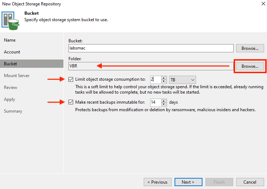Increase storage consumption limit with up arrow
267x189 pixels.
tap(164, 78)
